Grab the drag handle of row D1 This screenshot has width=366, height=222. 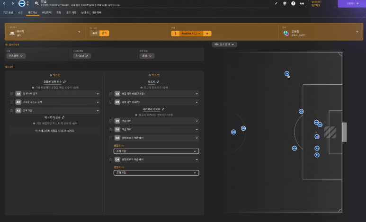click(110, 121)
